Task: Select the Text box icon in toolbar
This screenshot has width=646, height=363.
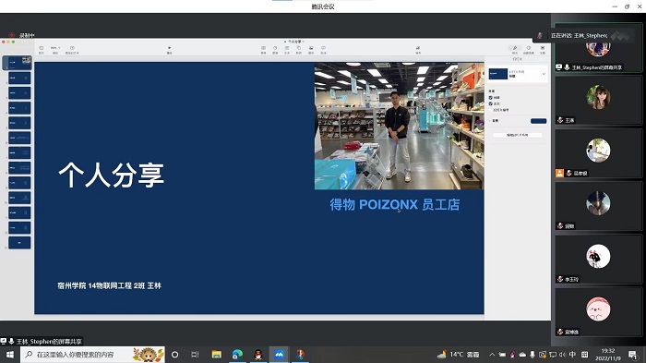Action: 287,50
